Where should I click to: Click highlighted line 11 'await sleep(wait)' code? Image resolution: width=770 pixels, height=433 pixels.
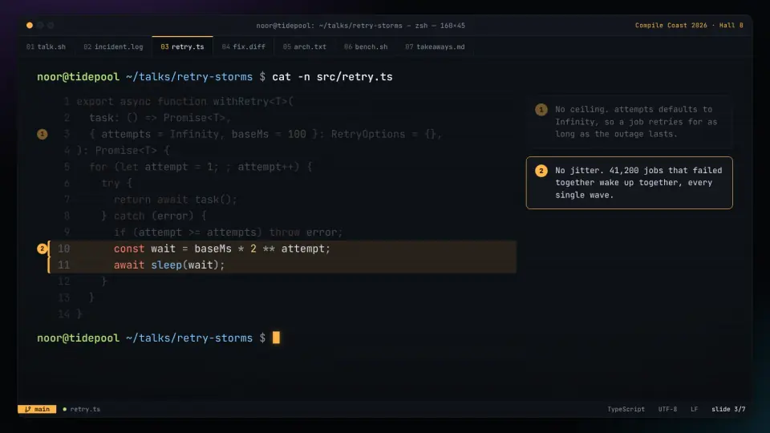pos(169,265)
